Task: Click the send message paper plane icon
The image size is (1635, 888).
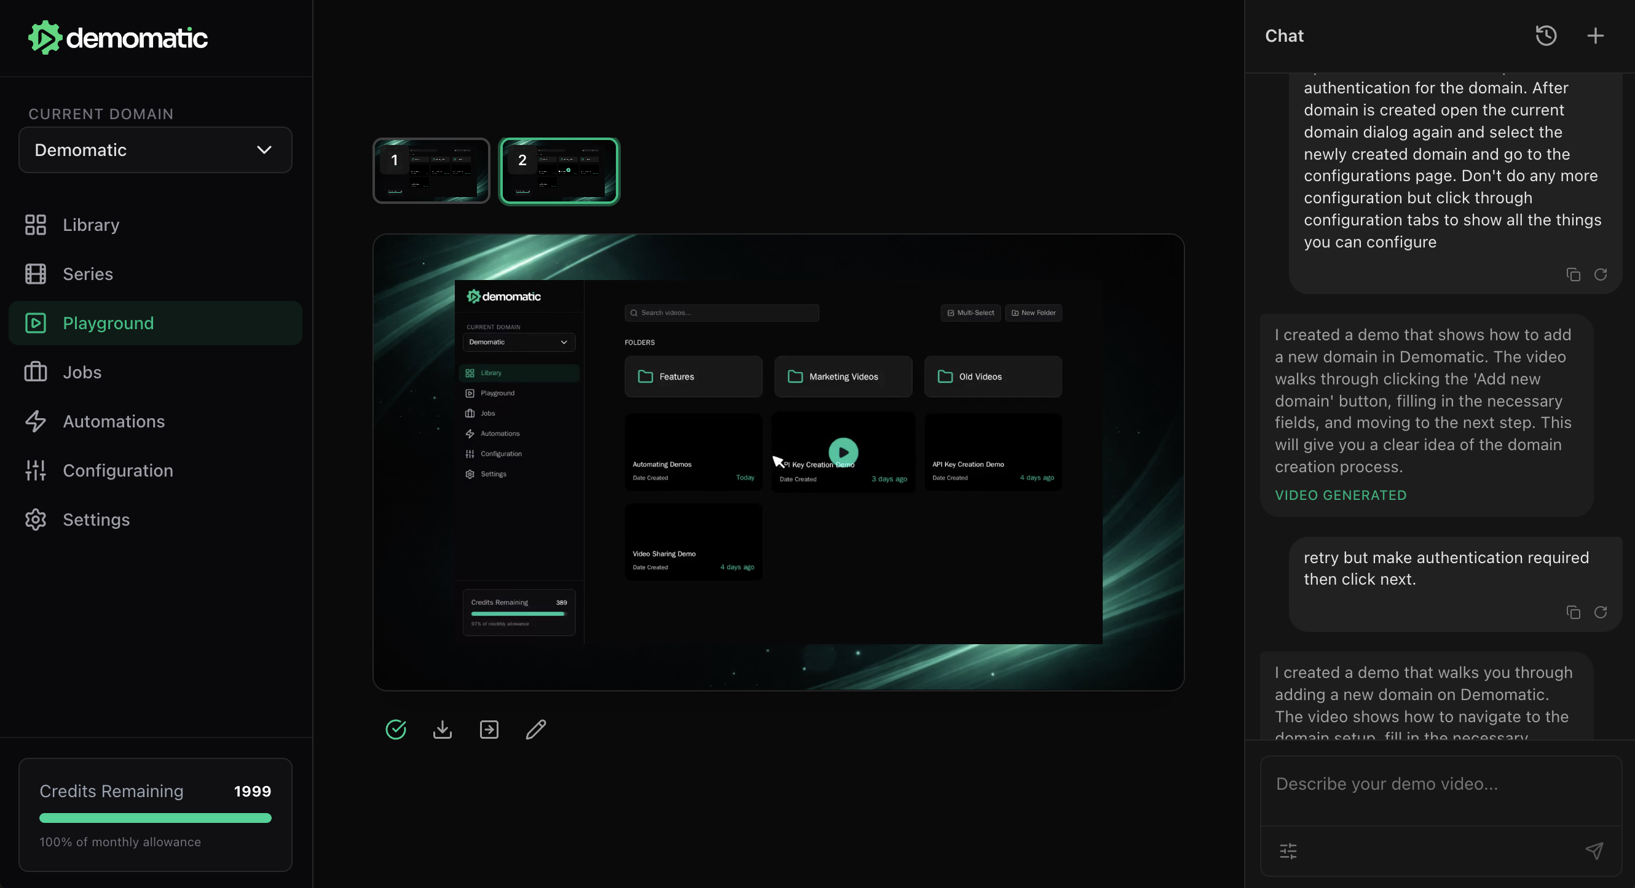Action: point(1594,851)
